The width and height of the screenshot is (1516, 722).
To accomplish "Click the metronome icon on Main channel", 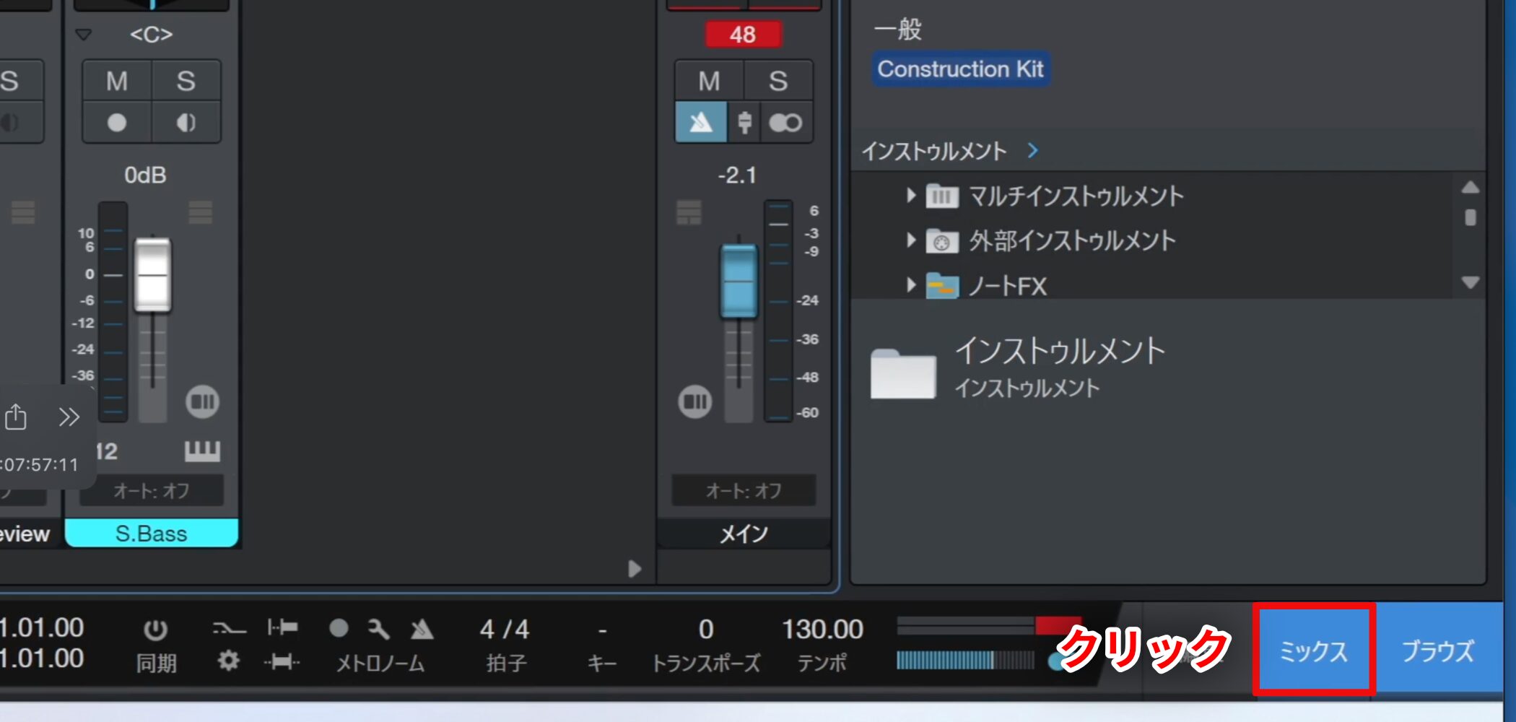I will pyautogui.click(x=700, y=123).
